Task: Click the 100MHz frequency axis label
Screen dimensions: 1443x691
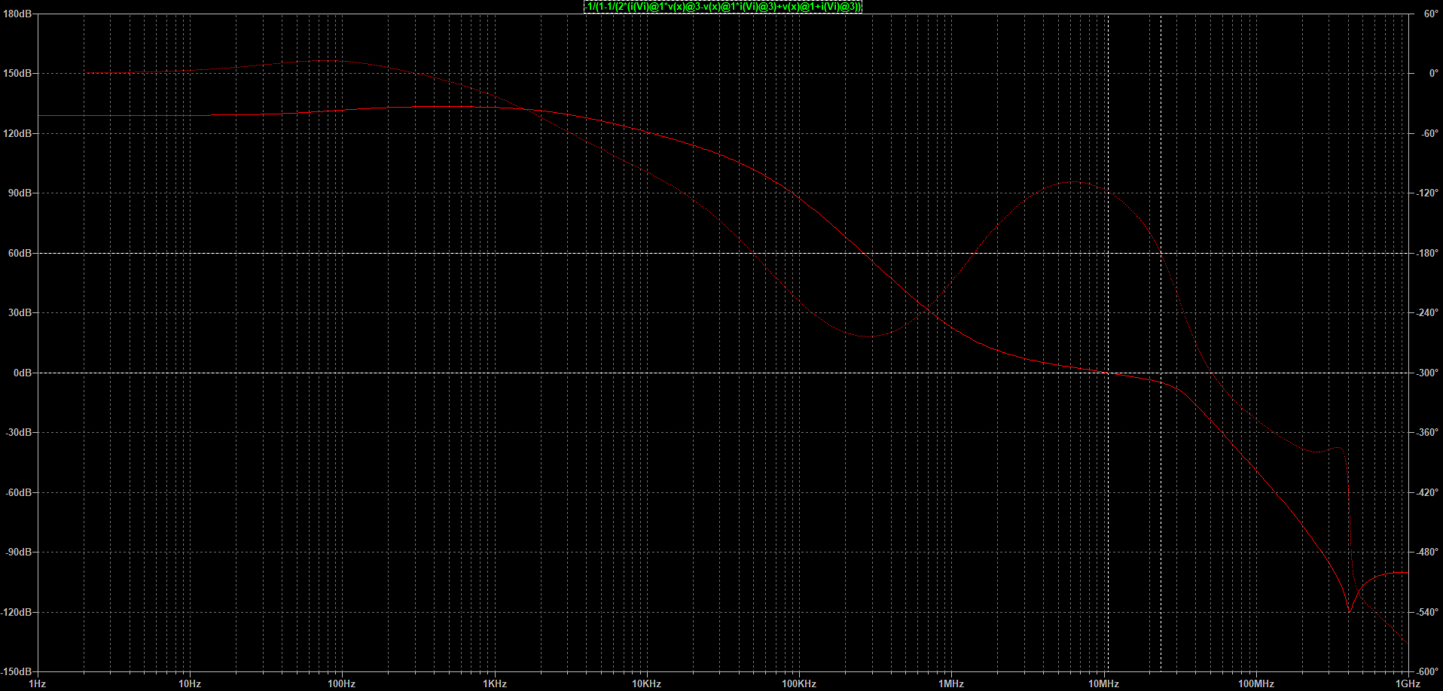Action: [x=1256, y=683]
